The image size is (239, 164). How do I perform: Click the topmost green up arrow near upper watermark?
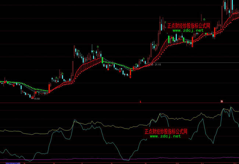201,17
